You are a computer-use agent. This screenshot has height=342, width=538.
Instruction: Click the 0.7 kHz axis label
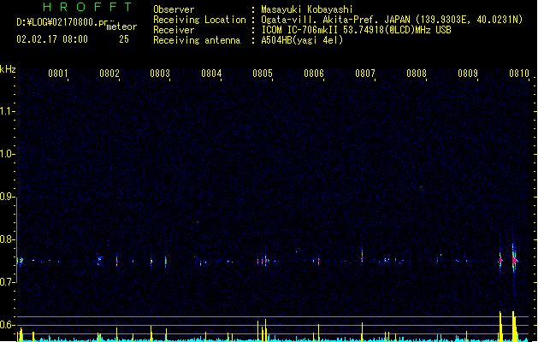tap(7, 282)
